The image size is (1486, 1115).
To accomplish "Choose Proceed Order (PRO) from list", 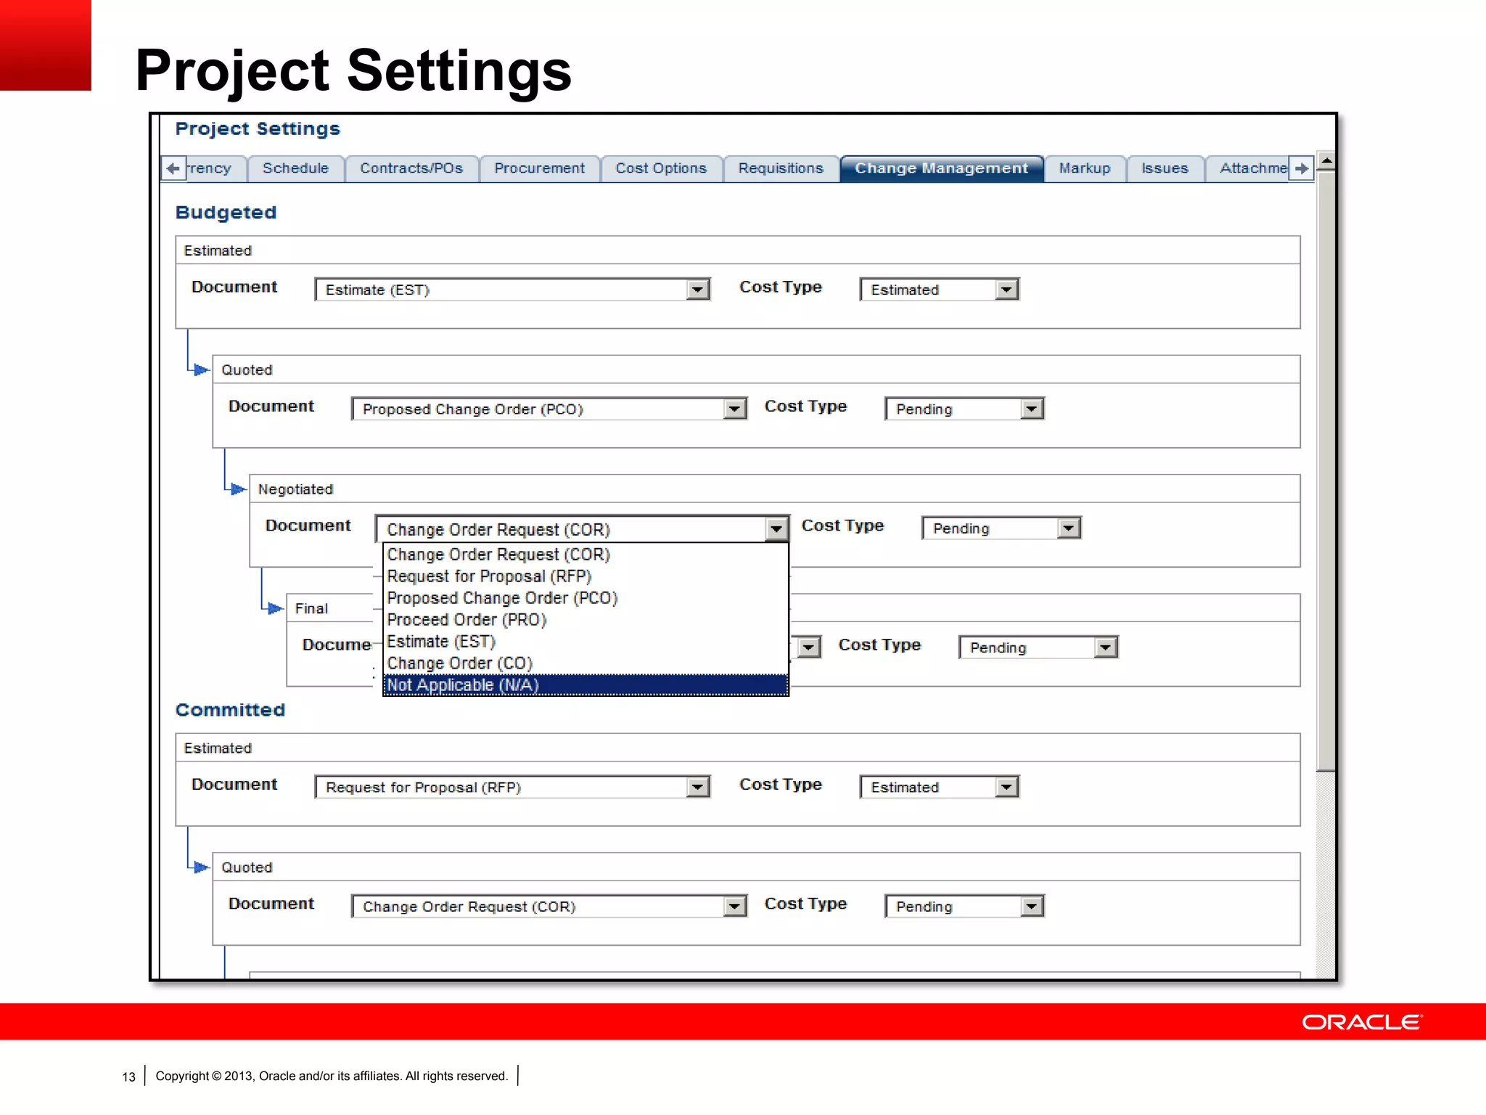I will 586,620.
